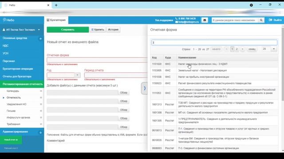Select row 1601305 1-ПРЕДПРИНИМАТЕЛЬ
This screenshot has width=284, height=159.
(x=214, y=121)
